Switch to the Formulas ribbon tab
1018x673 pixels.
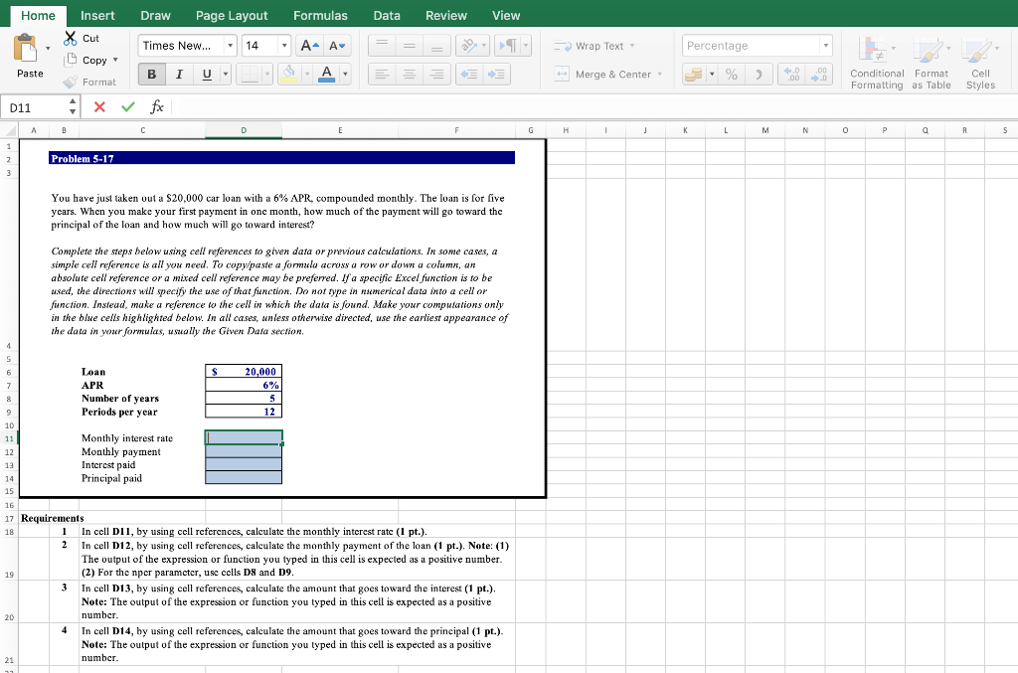click(x=320, y=15)
